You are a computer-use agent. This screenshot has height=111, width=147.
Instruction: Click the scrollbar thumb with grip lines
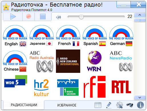pyautogui.click(x=140, y=20)
